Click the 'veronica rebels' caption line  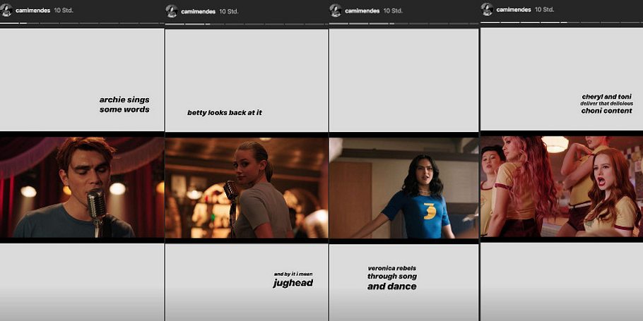click(x=392, y=268)
